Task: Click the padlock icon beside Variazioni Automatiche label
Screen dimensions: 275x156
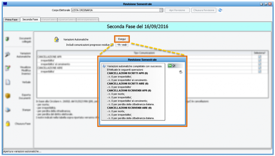Action: [56, 40]
